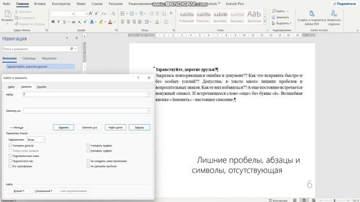Expand the Найти field history dropdown
Screen dimensions: 360x202
[x=148, y=94]
